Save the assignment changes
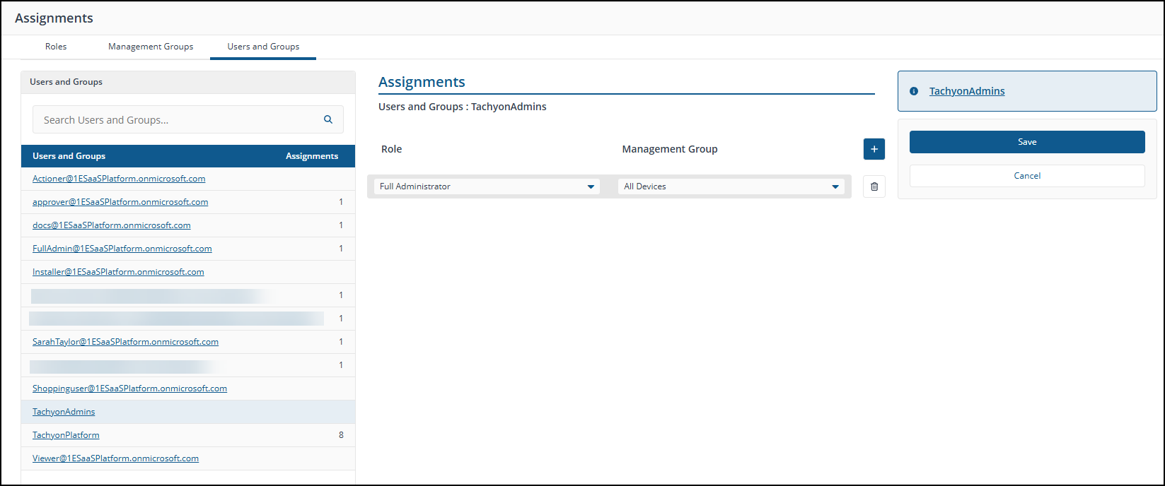 click(x=1026, y=142)
